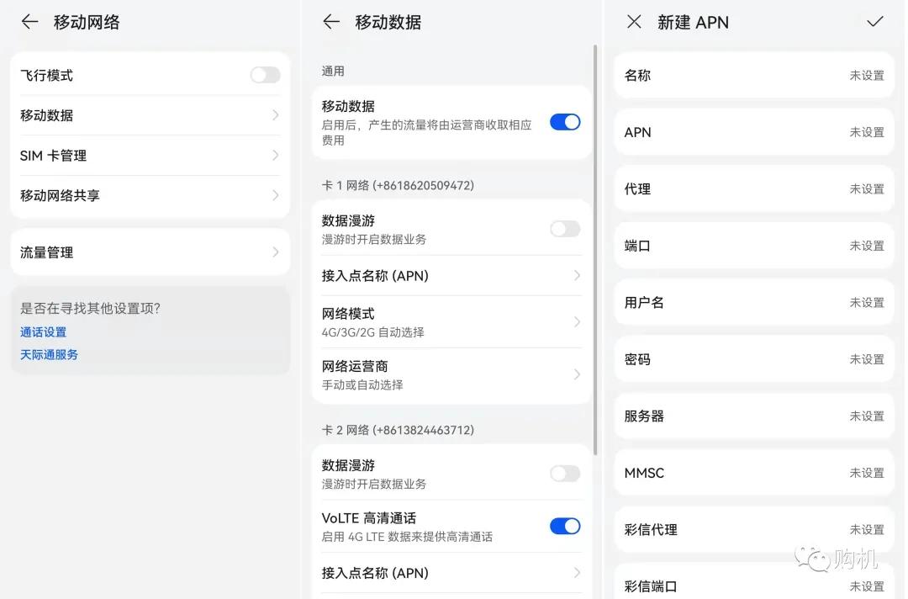
Task: Click the back arrow on 移动数据 page
Action: 329,22
